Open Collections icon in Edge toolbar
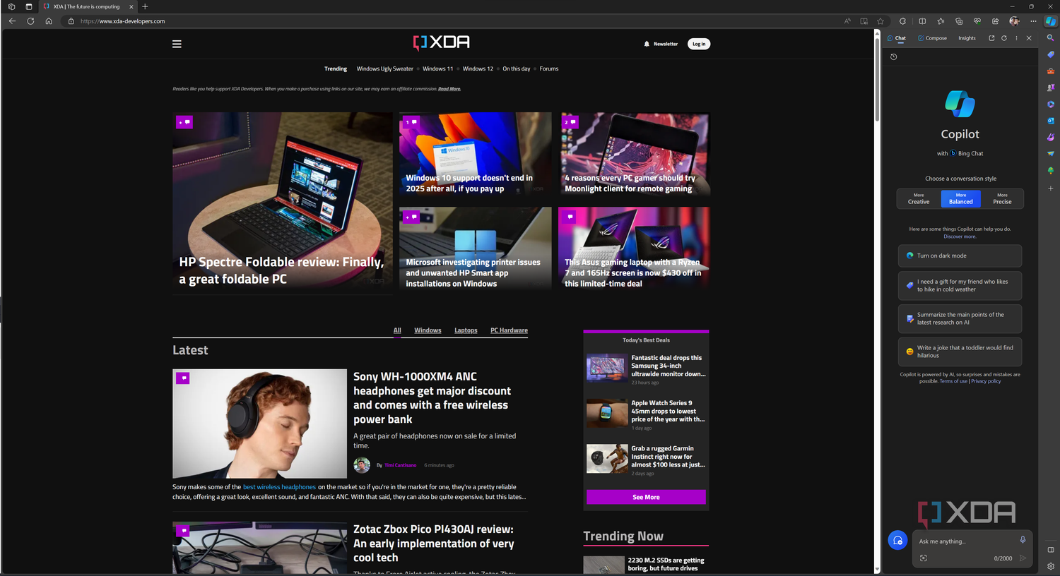 click(x=959, y=21)
